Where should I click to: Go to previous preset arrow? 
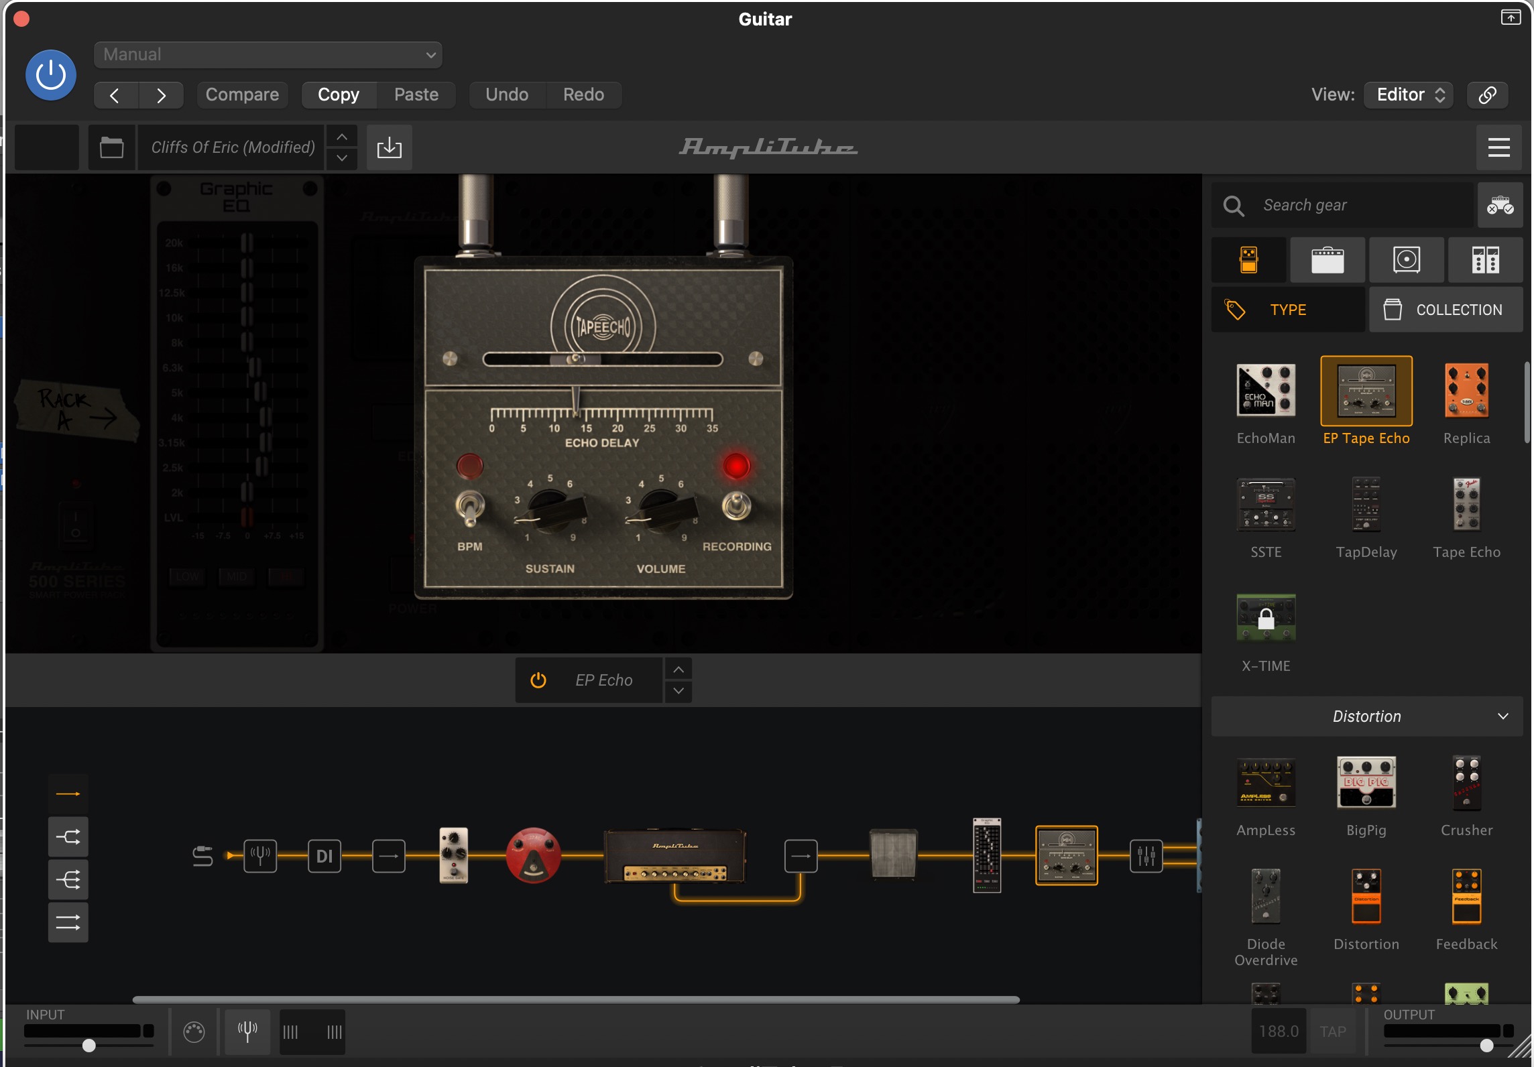[115, 95]
